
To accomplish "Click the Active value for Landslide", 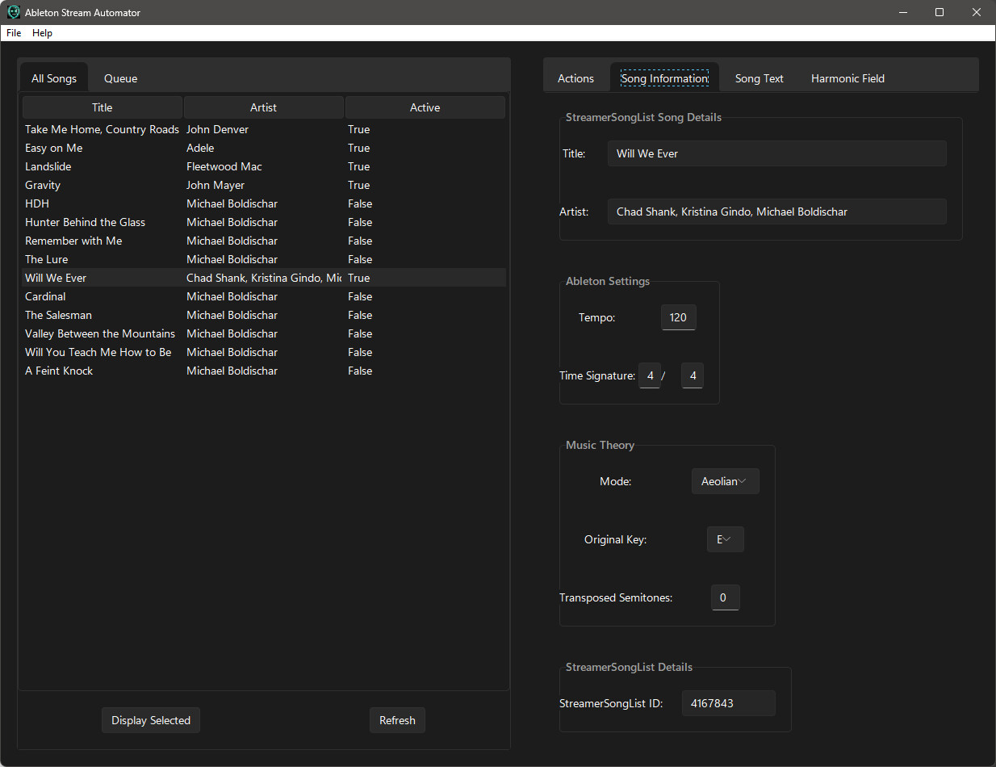I will click(x=358, y=166).
